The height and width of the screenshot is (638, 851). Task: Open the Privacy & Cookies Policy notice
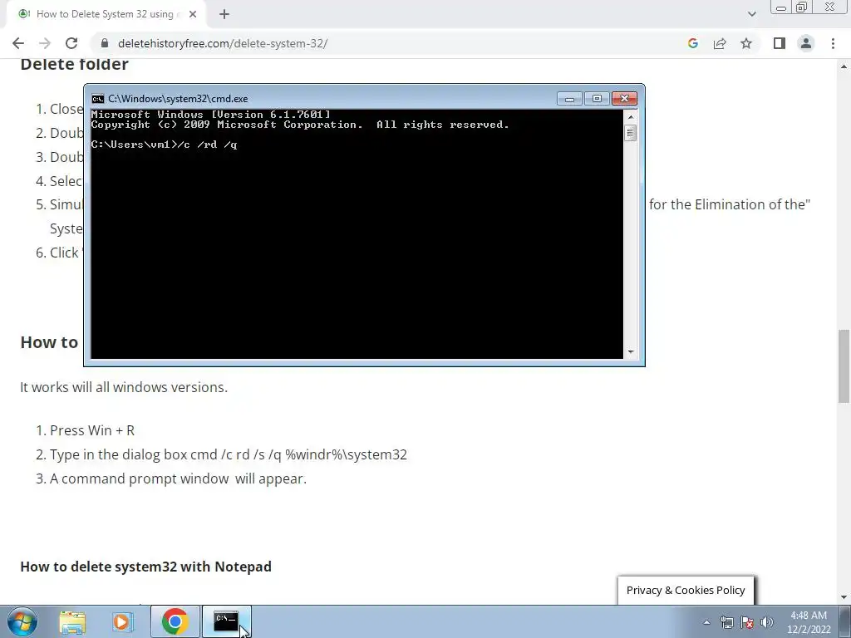(686, 591)
